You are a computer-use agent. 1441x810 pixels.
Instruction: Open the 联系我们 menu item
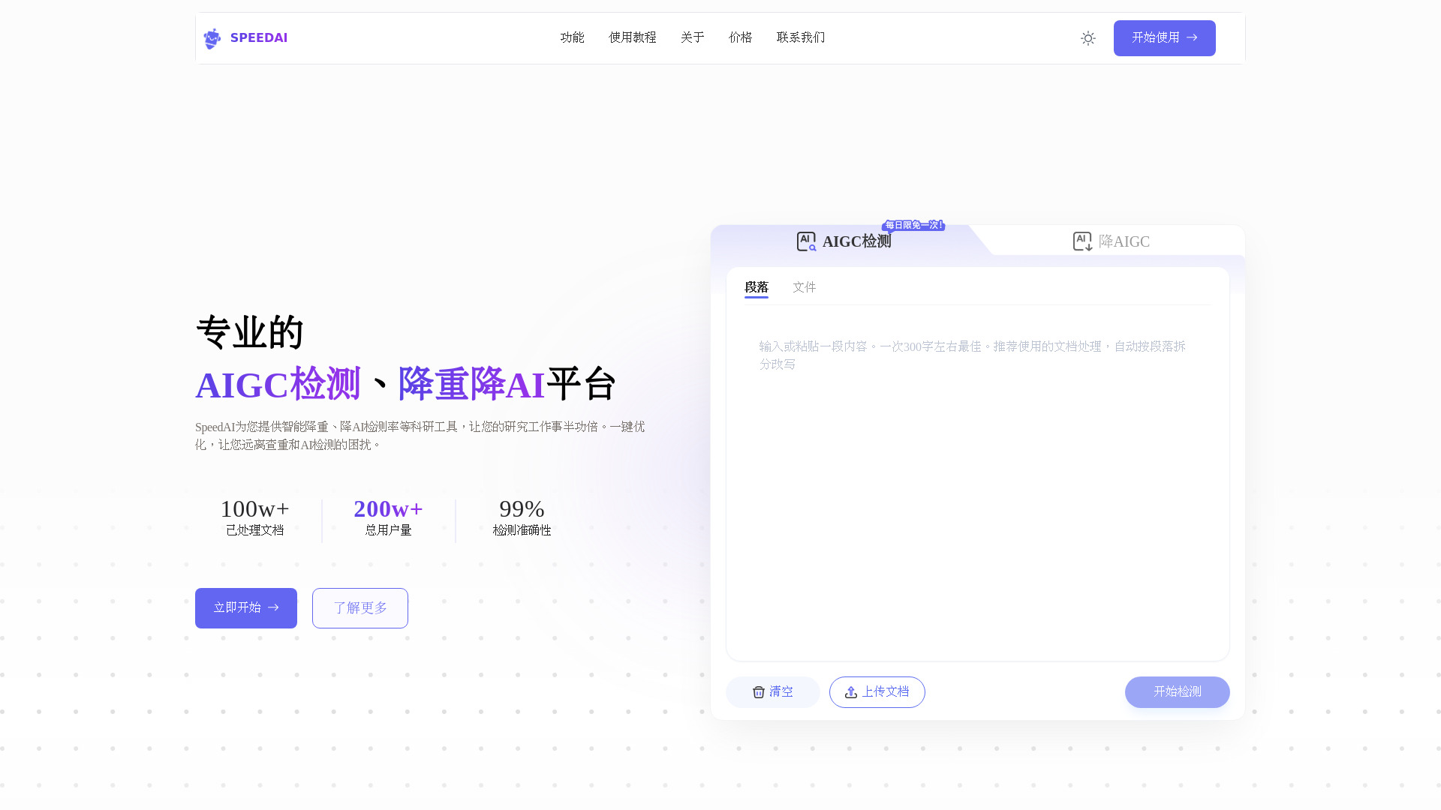point(800,37)
